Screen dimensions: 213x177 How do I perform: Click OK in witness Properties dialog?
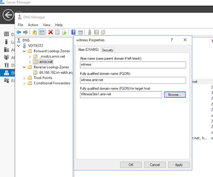click(131, 165)
